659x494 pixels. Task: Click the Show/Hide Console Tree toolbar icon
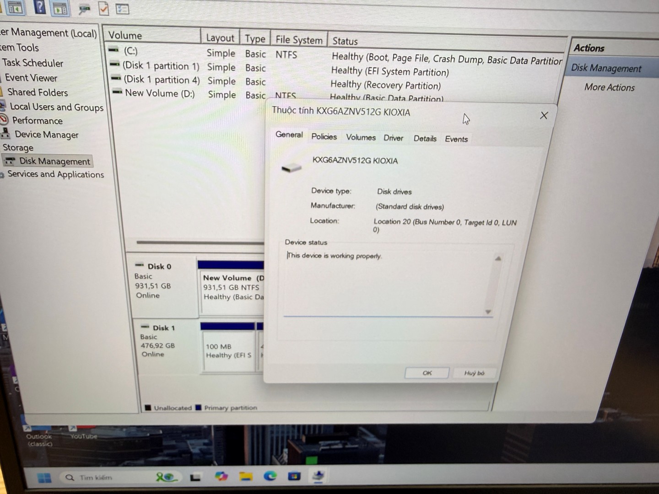pyautogui.click(x=15, y=7)
